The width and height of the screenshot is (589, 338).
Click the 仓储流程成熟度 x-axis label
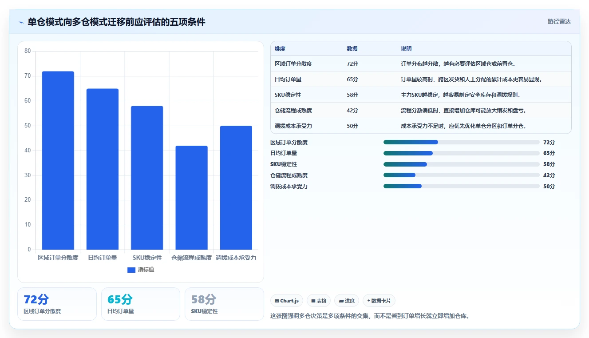tap(191, 258)
